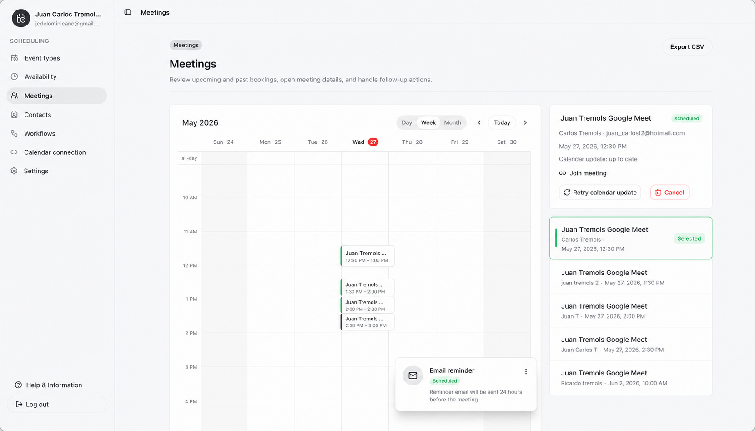Open the 2:00 PM – 2:30 PM calendar event
Screen dimensions: 755x431
[x=367, y=305]
